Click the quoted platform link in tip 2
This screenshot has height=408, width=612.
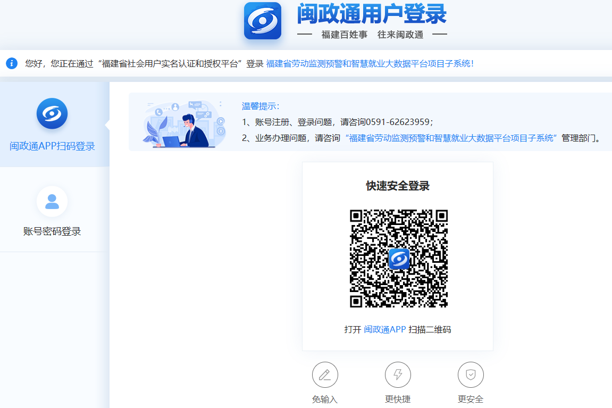click(451, 138)
